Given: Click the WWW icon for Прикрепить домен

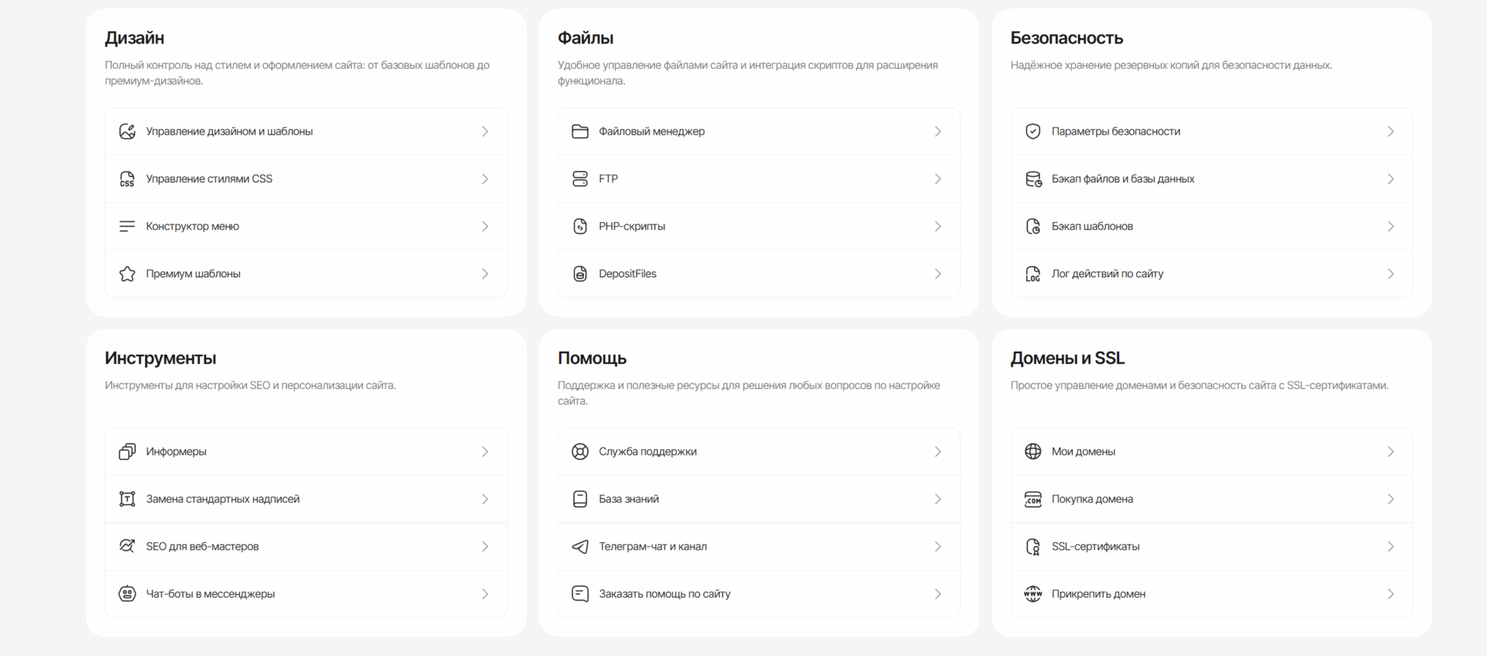Looking at the screenshot, I should 1033,594.
